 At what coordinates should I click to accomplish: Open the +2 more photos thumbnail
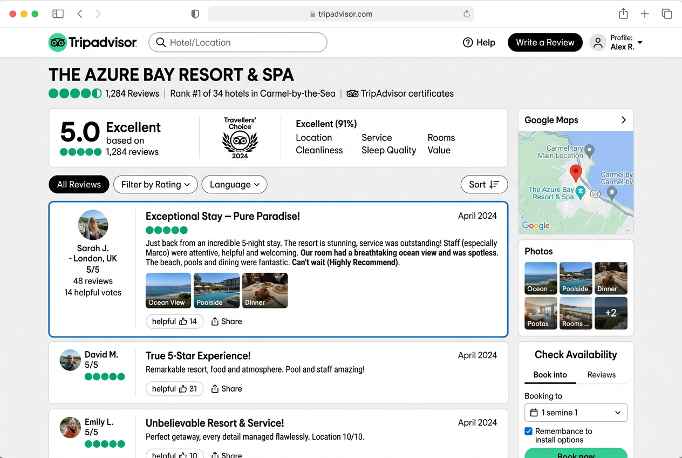point(611,313)
